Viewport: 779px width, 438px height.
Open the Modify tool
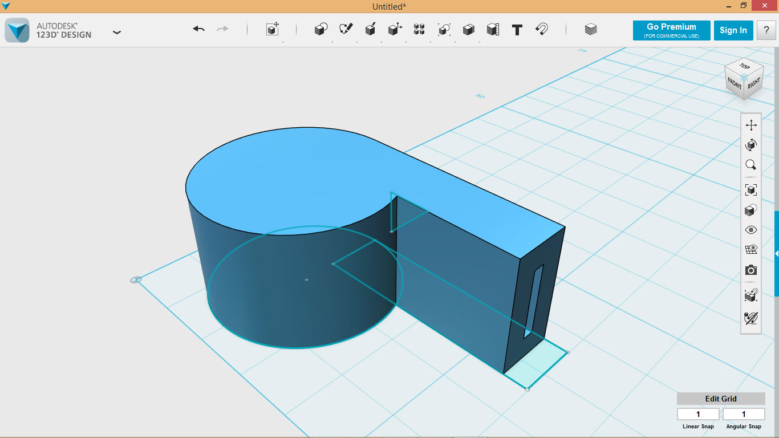pos(395,29)
